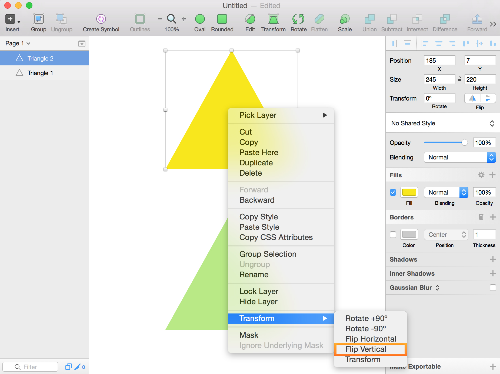Add a new inner shadow

(x=493, y=273)
